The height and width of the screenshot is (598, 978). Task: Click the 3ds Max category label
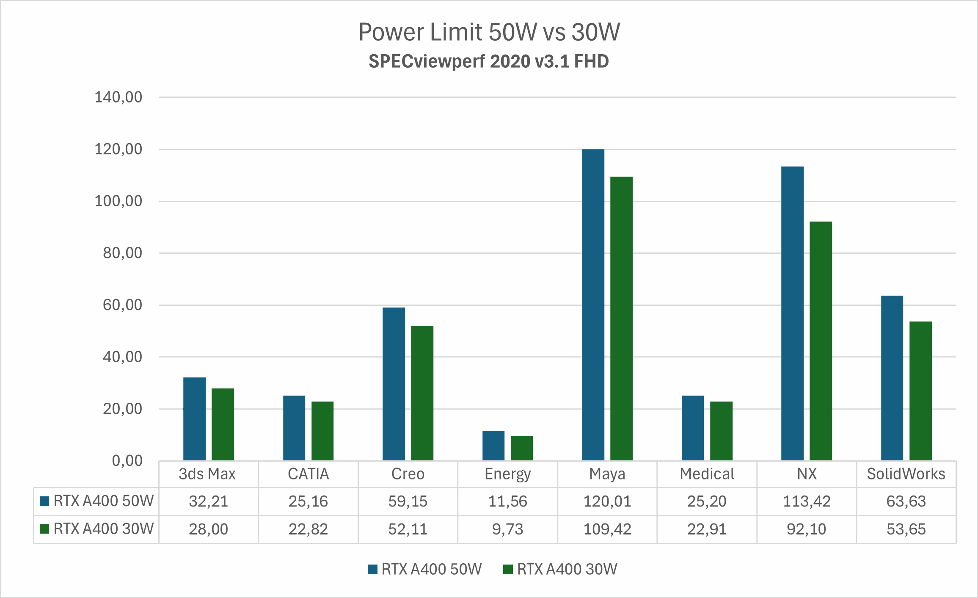(x=208, y=474)
